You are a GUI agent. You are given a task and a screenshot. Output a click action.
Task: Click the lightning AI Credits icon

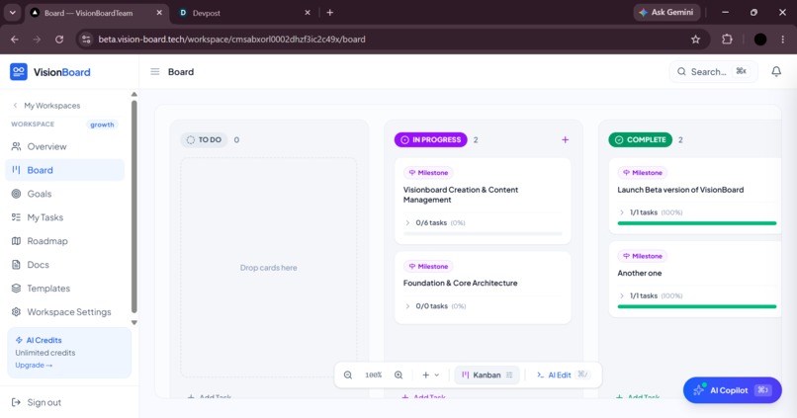pos(19,340)
